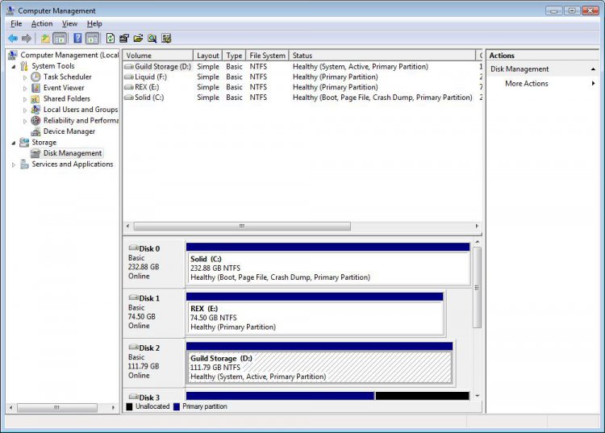Screen dimensions: 605x433
Task: Select REX (E:) partition in Disk 1
Action: 315,318
